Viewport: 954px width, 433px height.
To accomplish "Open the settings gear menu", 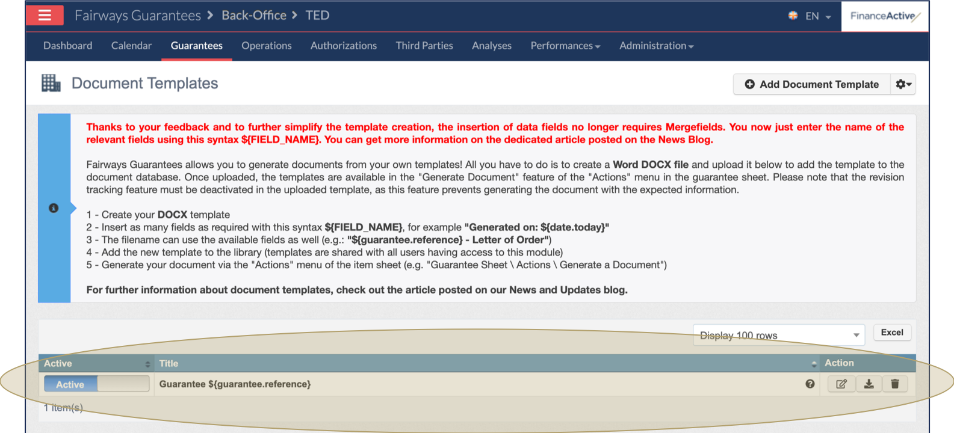I will pos(903,85).
